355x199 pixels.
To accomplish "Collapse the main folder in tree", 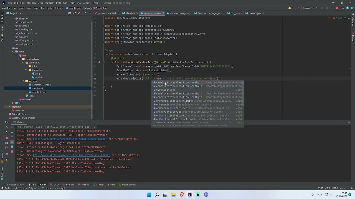I will (x=13, y=52).
